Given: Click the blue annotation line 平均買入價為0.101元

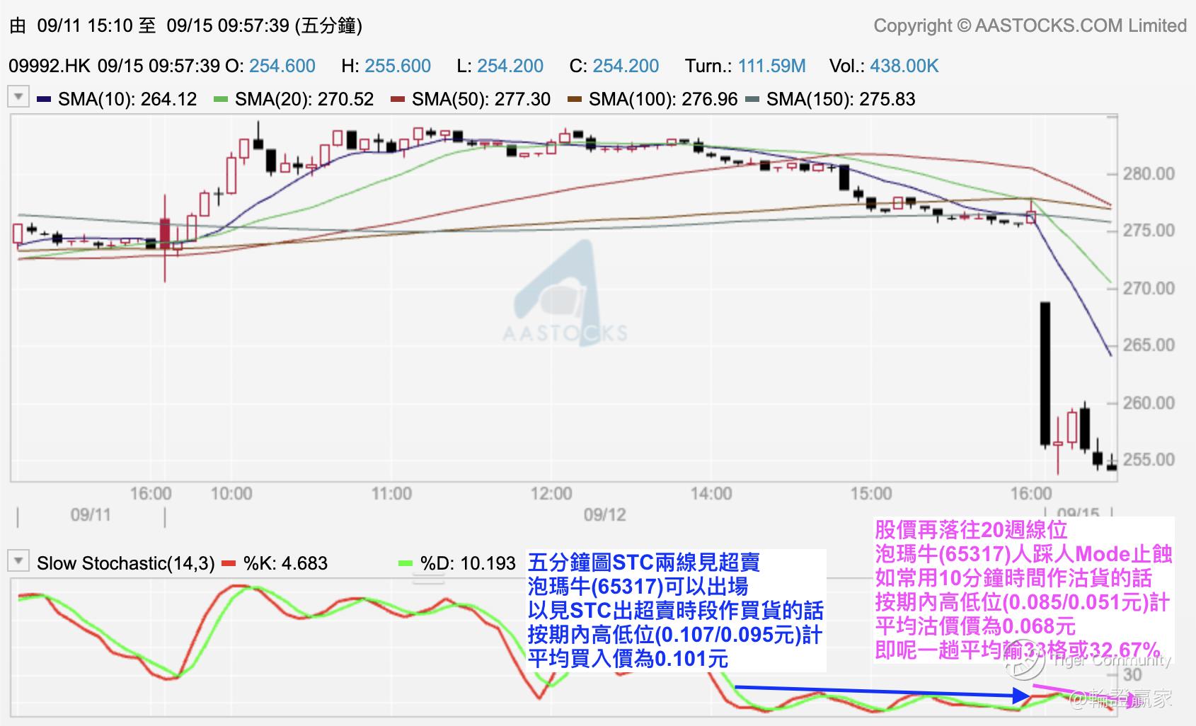Looking at the screenshot, I should tap(628, 659).
